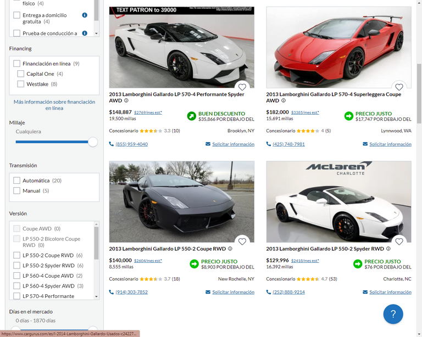The height and width of the screenshot is (337, 422).
Task: Open red Superleggera Coupe photo
Action: tap(339, 47)
